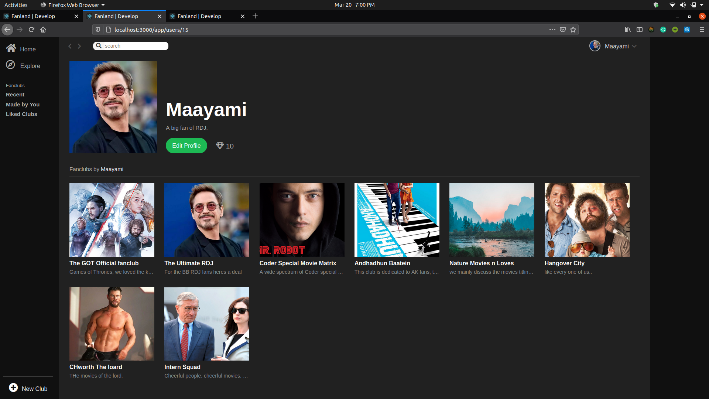Bookmark this page with star icon
Image resolution: width=709 pixels, height=399 pixels.
[x=573, y=30]
